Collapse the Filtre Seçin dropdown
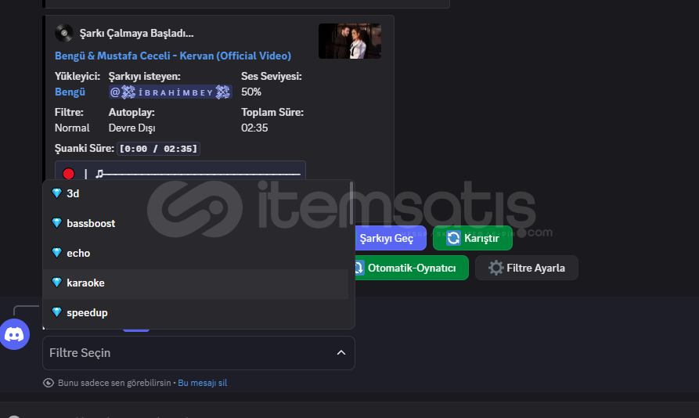The width and height of the screenshot is (699, 418). coord(198,353)
